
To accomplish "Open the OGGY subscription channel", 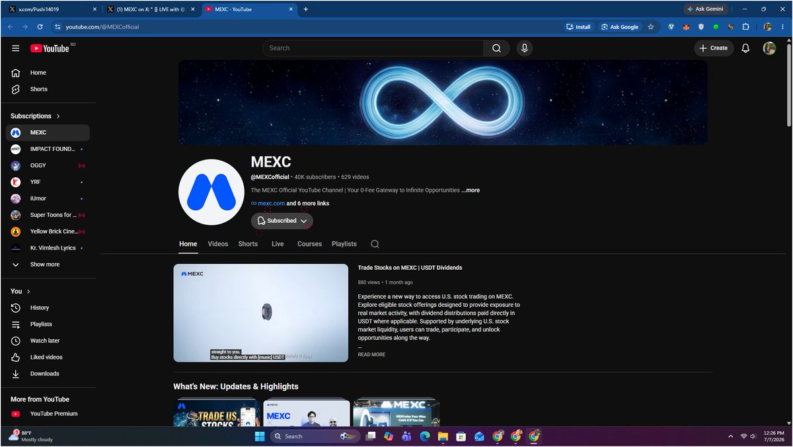I will click(x=48, y=165).
